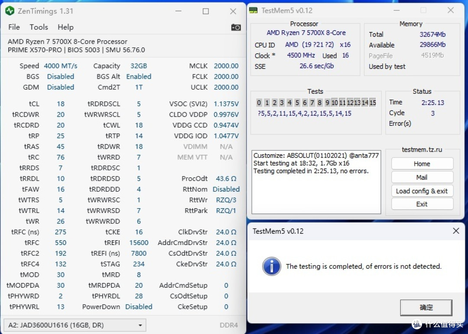Maximize the ZenTimings window
The height and width of the screenshot is (334, 468).
click(x=206, y=11)
